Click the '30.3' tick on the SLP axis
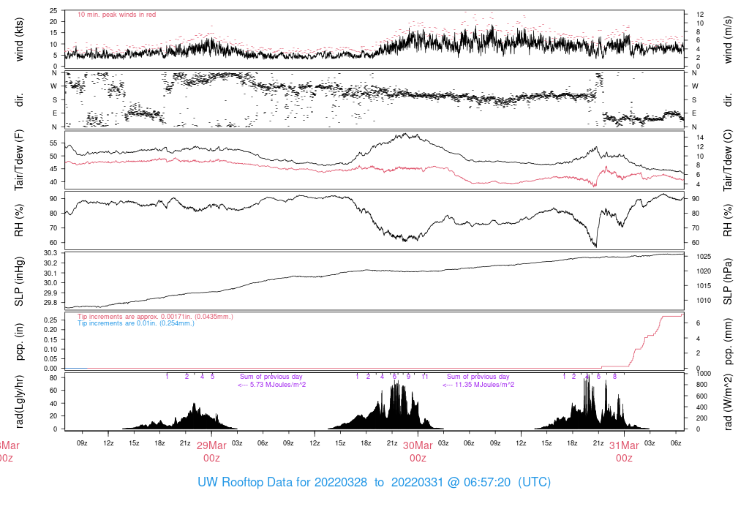 tap(50, 253)
